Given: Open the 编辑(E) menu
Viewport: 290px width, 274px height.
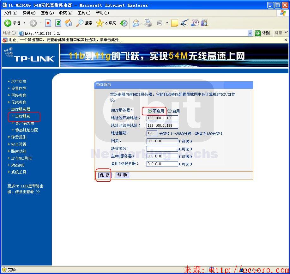Looking at the screenshot, I should pyautogui.click(x=29, y=13).
